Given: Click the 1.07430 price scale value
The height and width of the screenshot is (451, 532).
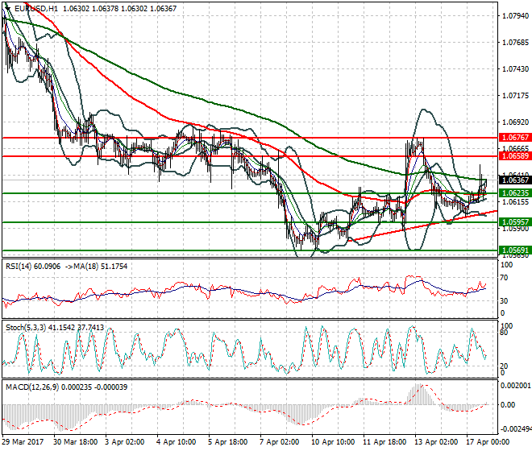Looking at the screenshot, I should (515, 68).
